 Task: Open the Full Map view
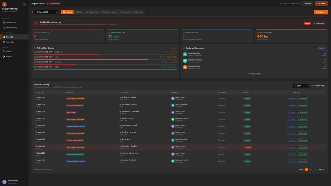(x=321, y=3)
